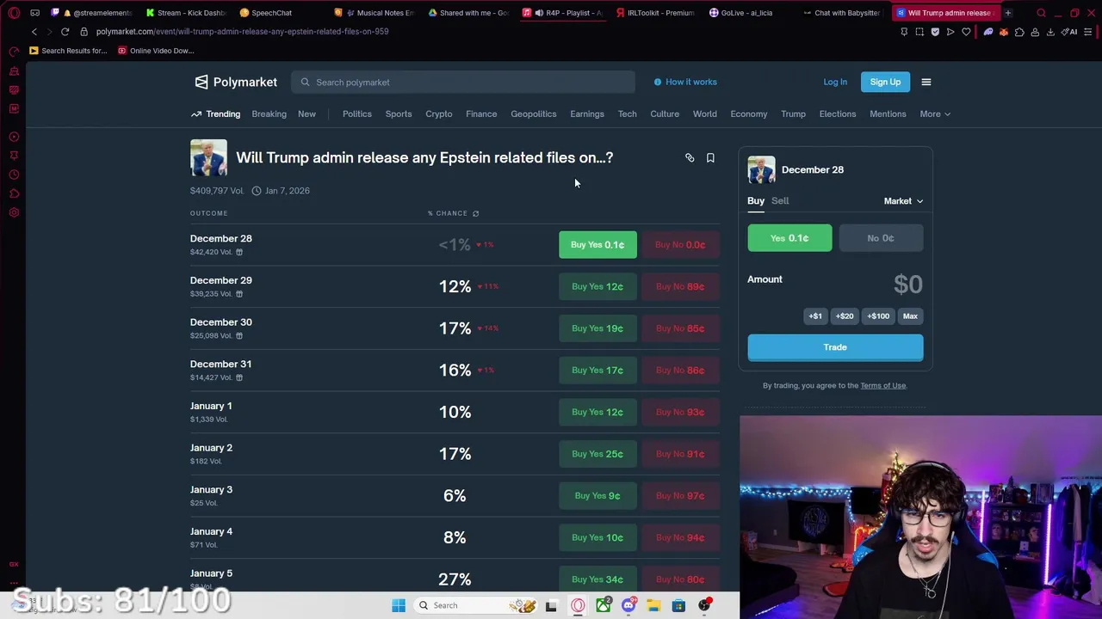Focus the Search polymarket field
1102x619 pixels.
click(463, 82)
